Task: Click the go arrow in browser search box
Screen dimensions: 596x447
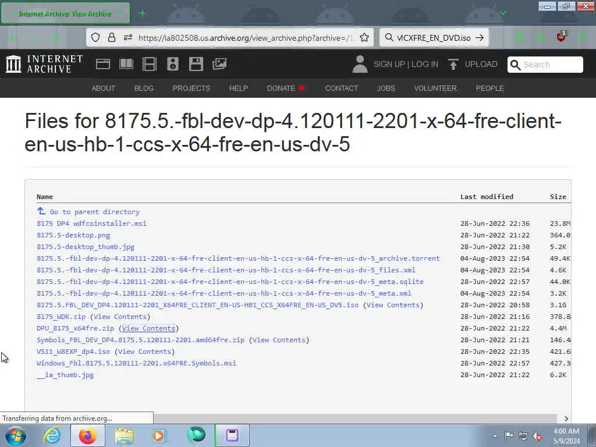Action: 480,37
